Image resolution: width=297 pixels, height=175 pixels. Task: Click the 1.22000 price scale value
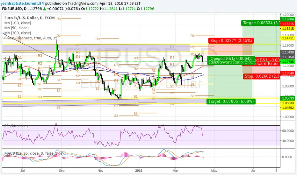(x=288, y=15)
